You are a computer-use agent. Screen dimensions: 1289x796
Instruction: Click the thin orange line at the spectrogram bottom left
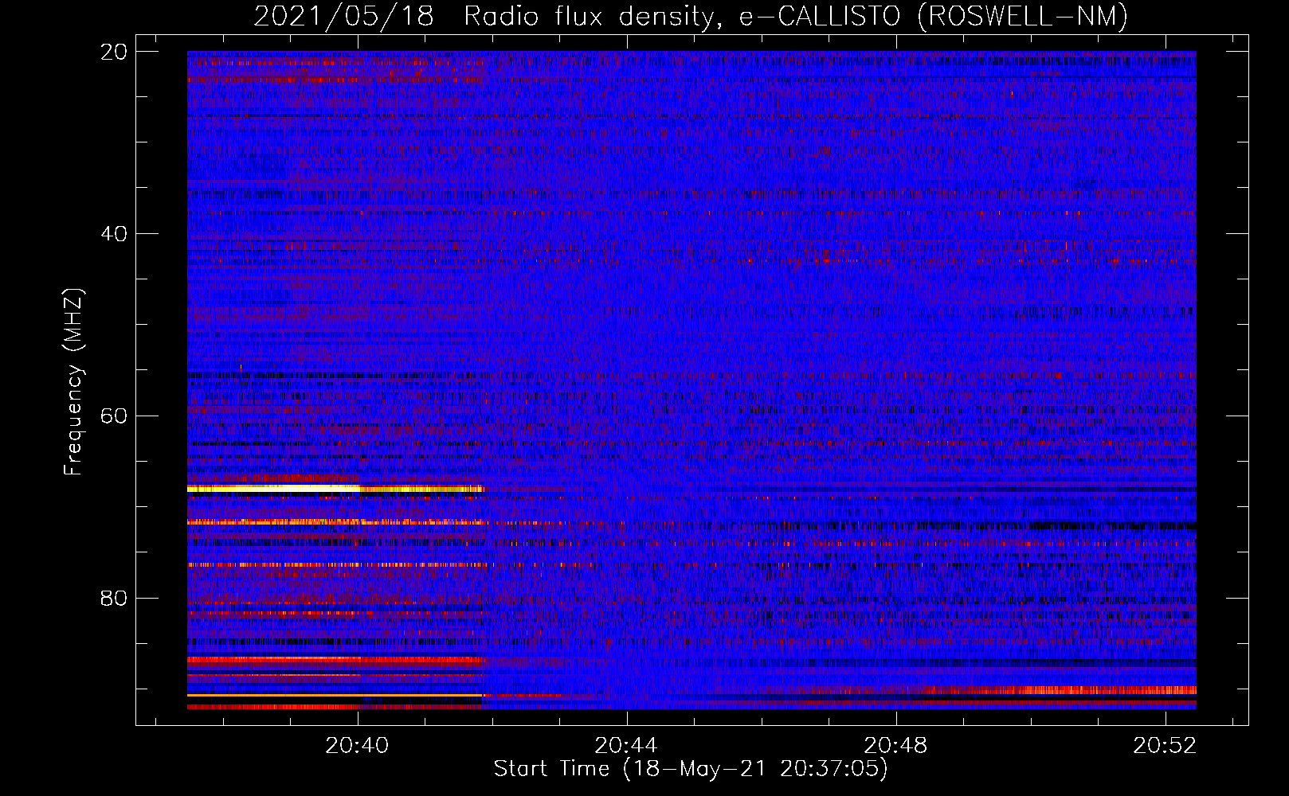click(335, 696)
